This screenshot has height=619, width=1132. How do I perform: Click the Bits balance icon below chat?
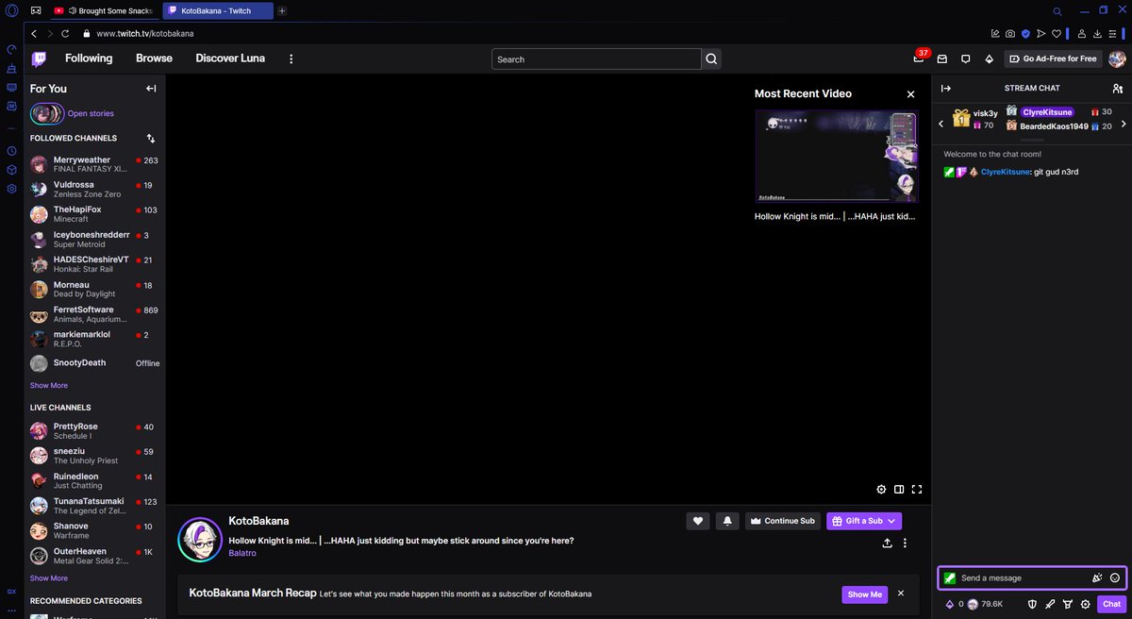[x=952, y=604]
